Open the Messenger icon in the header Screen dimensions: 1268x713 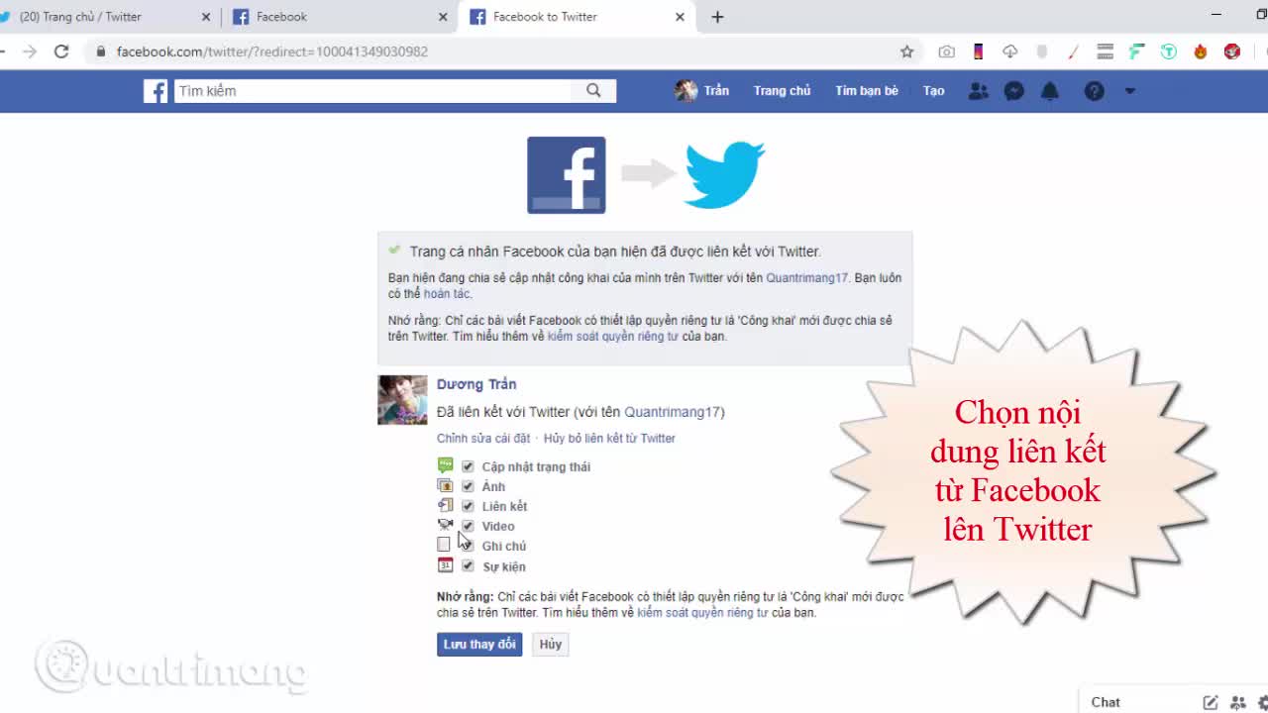1014,91
